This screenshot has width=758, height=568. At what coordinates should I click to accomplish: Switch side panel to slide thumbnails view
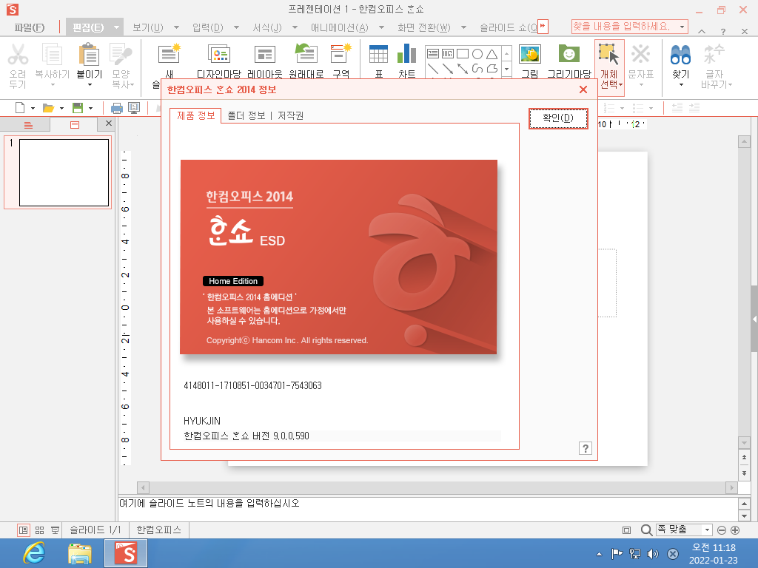(75, 125)
